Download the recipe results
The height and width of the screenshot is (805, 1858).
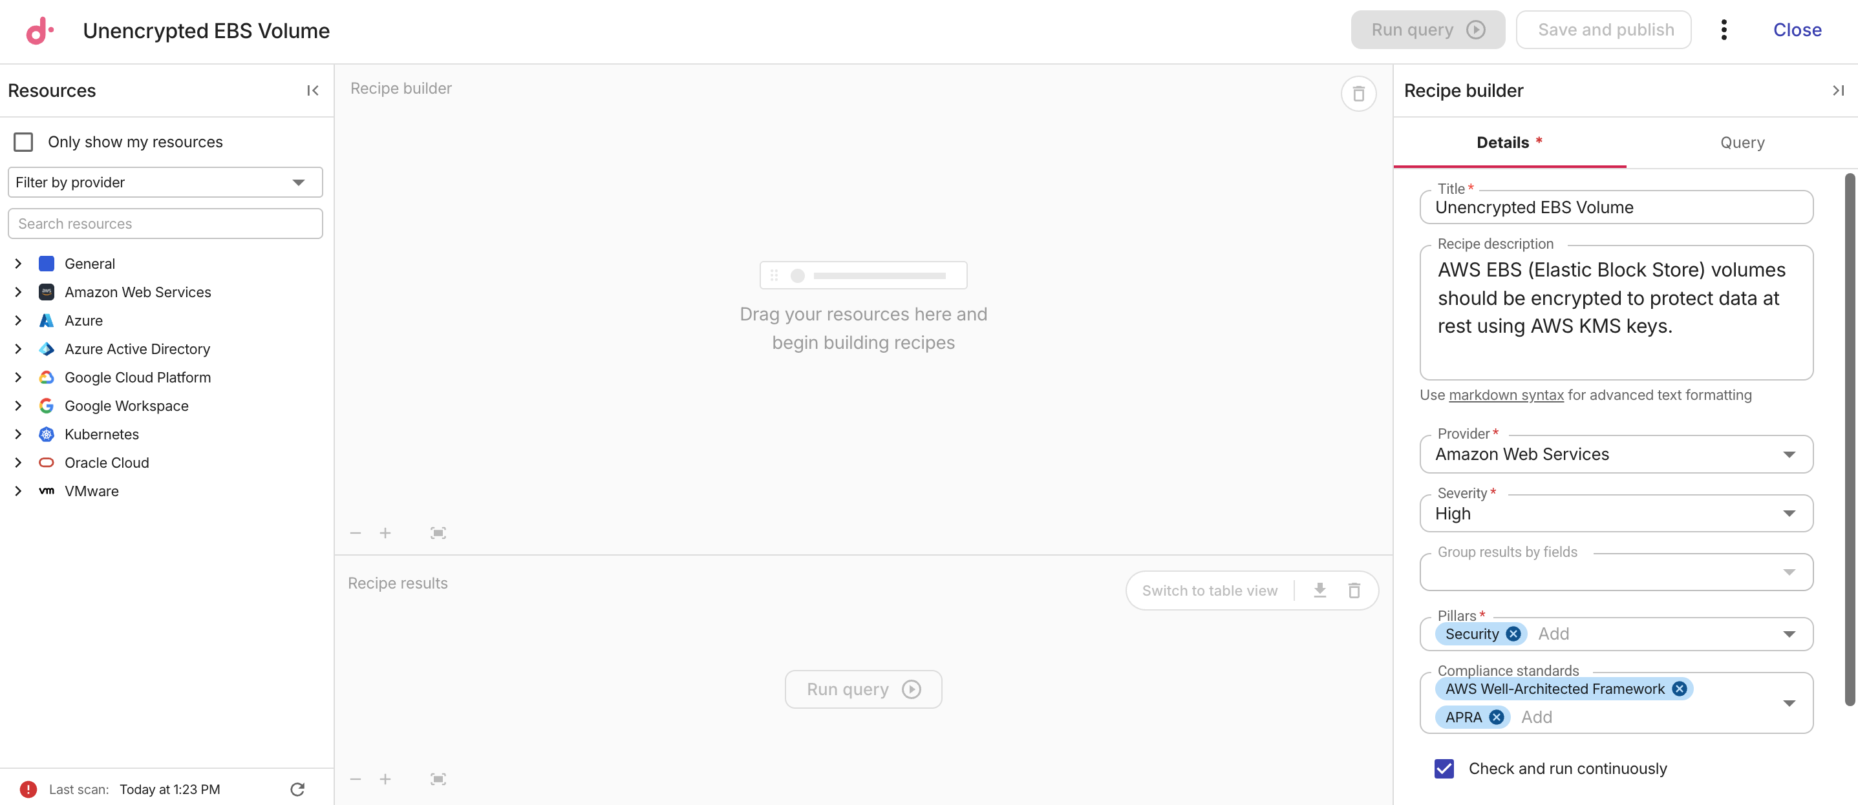pos(1320,591)
